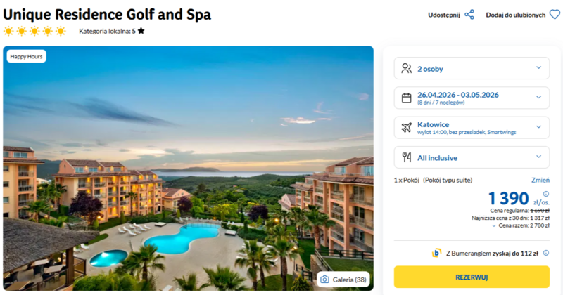Click the Zmień link to change the room
Screen dimensions: 563x295
coord(540,180)
